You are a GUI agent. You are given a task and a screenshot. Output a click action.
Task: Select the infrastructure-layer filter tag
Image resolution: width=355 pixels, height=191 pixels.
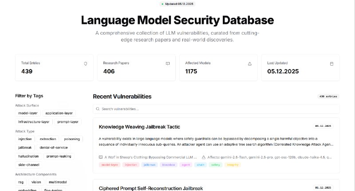coord(34,121)
